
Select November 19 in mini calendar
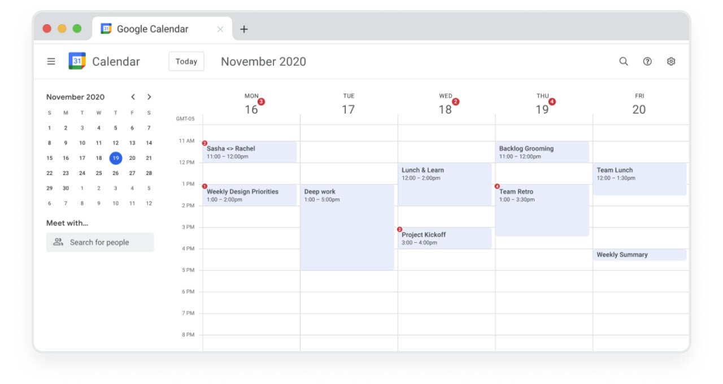(x=115, y=158)
